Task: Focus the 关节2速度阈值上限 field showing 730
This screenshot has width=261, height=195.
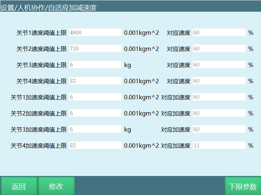Action: pyautogui.click(x=95, y=49)
